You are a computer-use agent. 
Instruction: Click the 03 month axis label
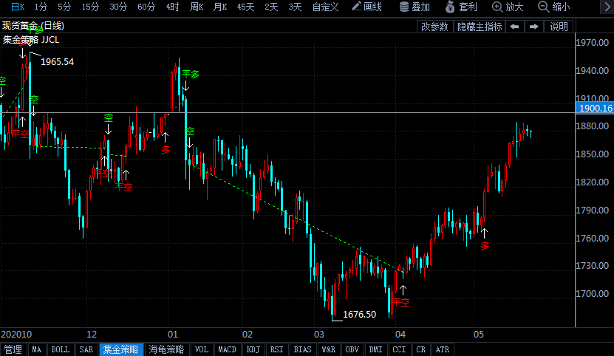(x=319, y=335)
